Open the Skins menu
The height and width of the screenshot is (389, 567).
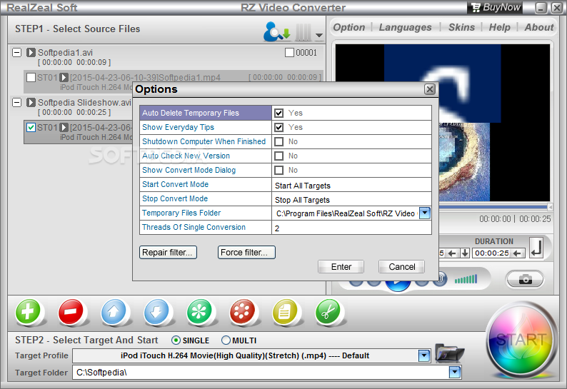coord(461,27)
